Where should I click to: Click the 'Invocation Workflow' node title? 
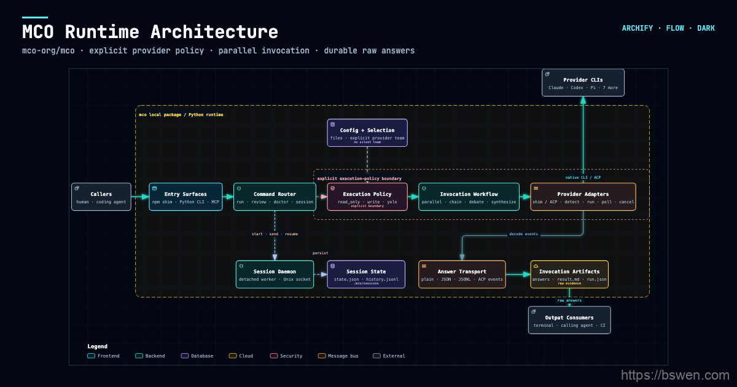click(469, 194)
